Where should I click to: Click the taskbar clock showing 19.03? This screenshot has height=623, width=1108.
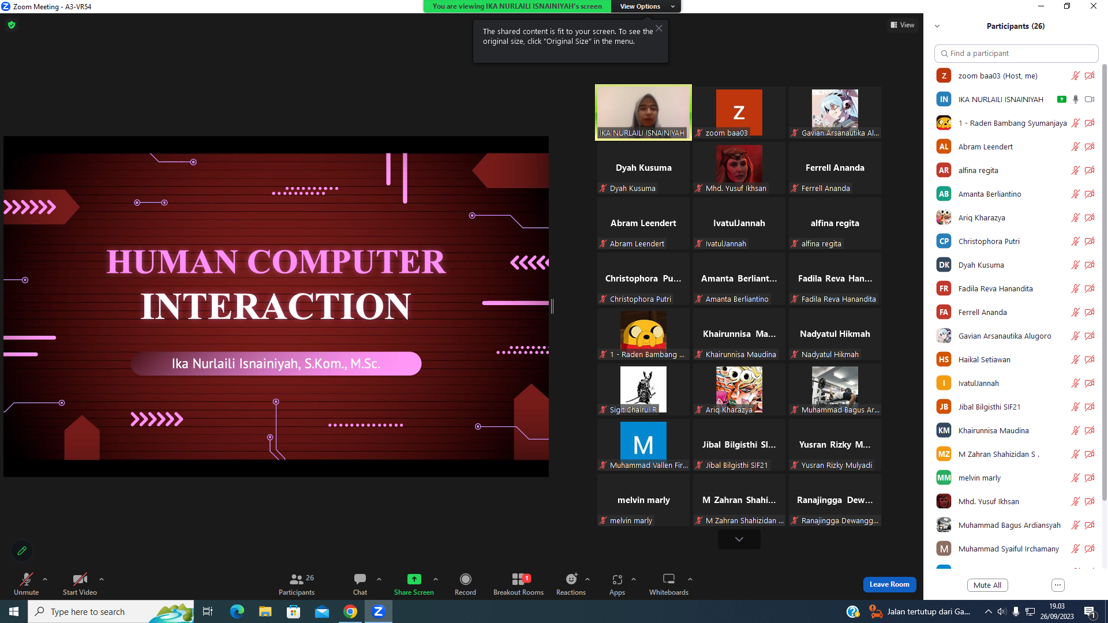point(1057,611)
